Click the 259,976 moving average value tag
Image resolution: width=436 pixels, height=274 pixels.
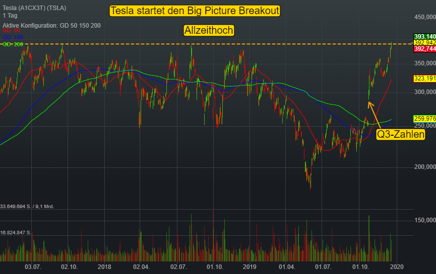[424, 119]
